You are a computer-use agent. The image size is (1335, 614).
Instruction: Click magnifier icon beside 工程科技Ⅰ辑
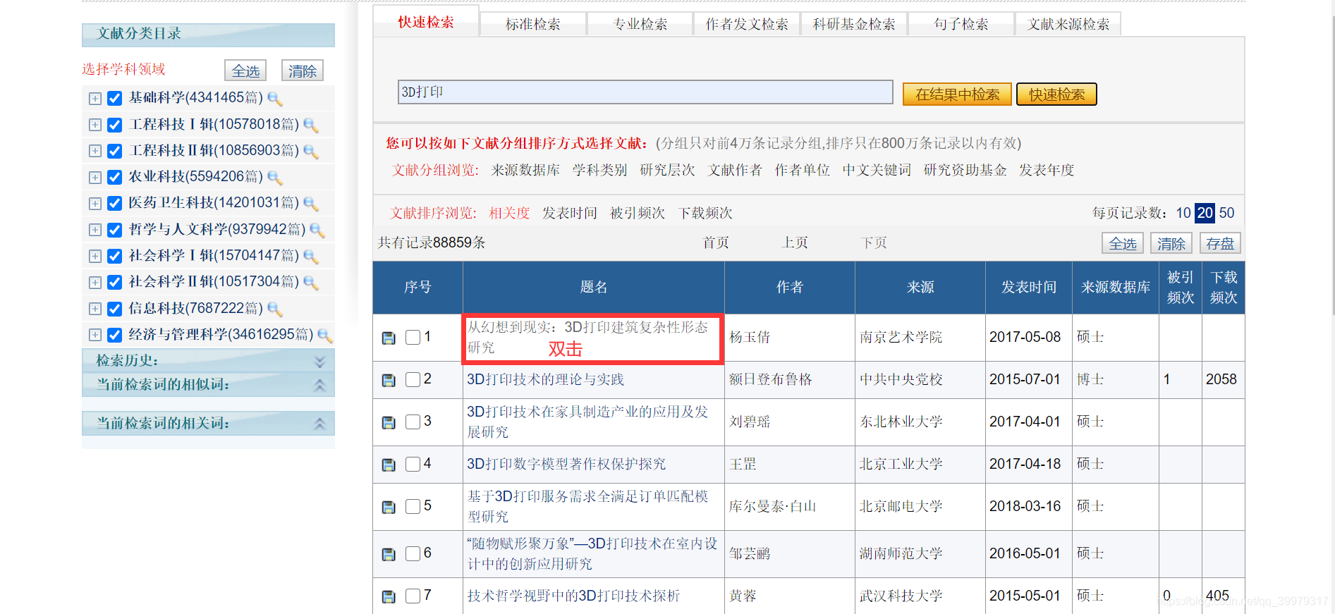pos(311,125)
